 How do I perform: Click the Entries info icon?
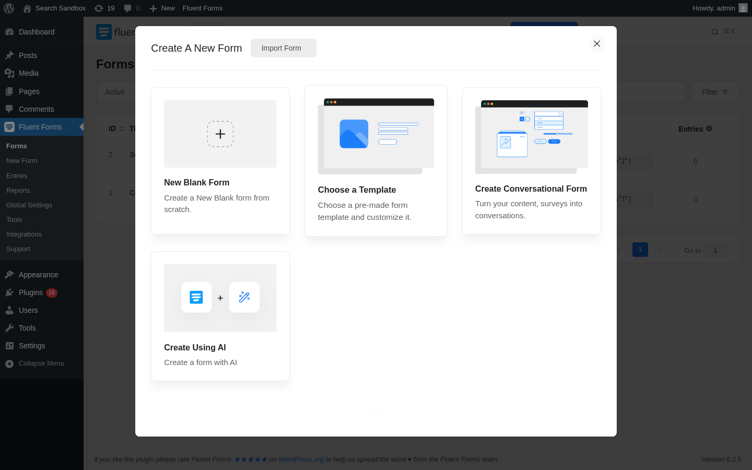point(709,128)
